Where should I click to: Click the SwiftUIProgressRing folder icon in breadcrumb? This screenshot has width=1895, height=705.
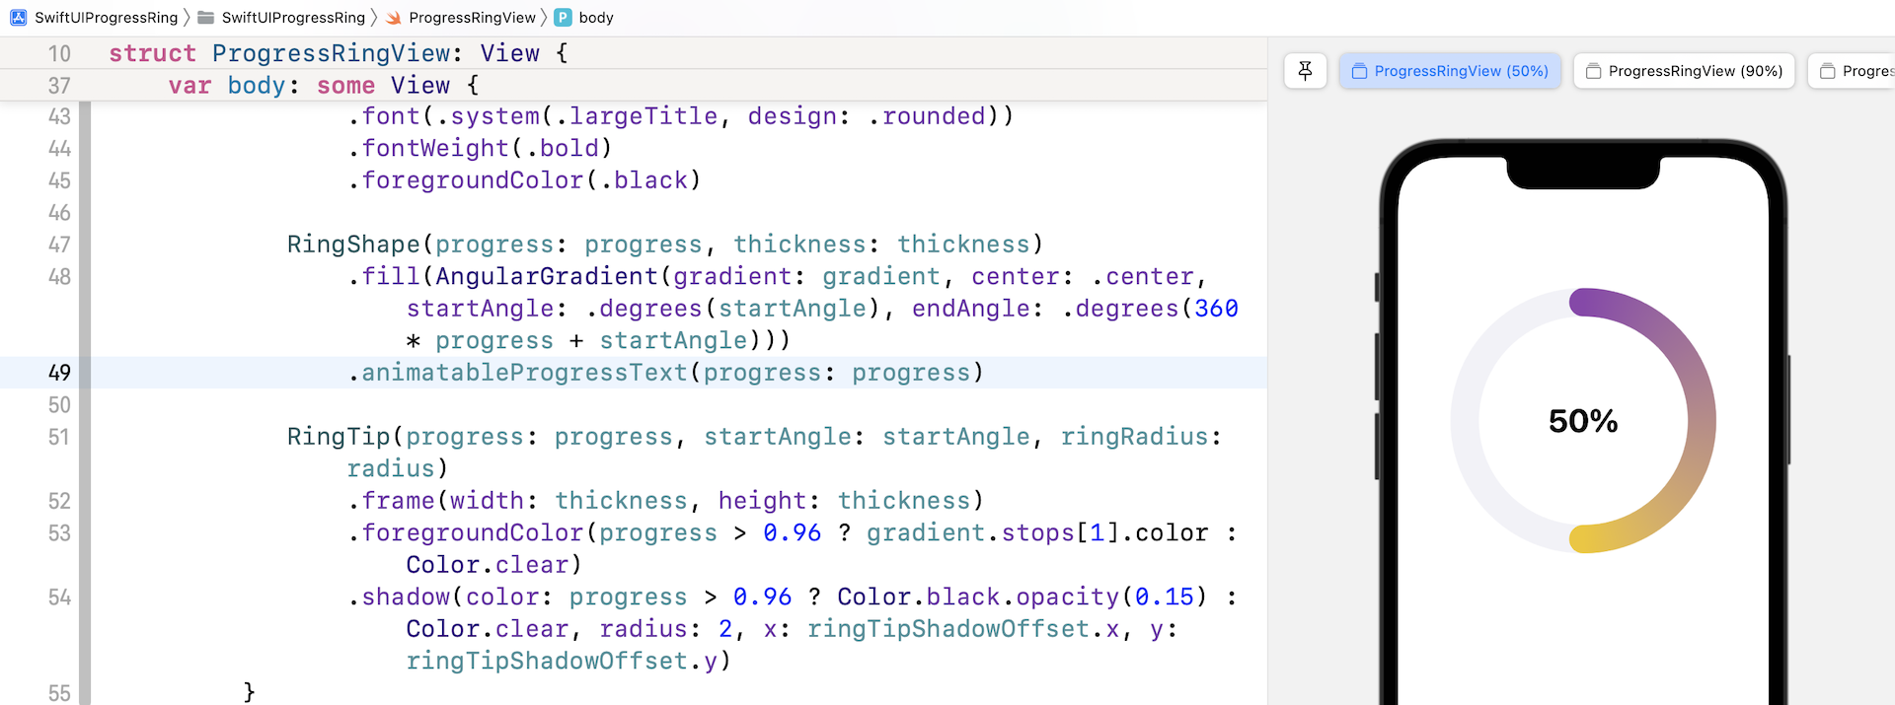coord(206,18)
